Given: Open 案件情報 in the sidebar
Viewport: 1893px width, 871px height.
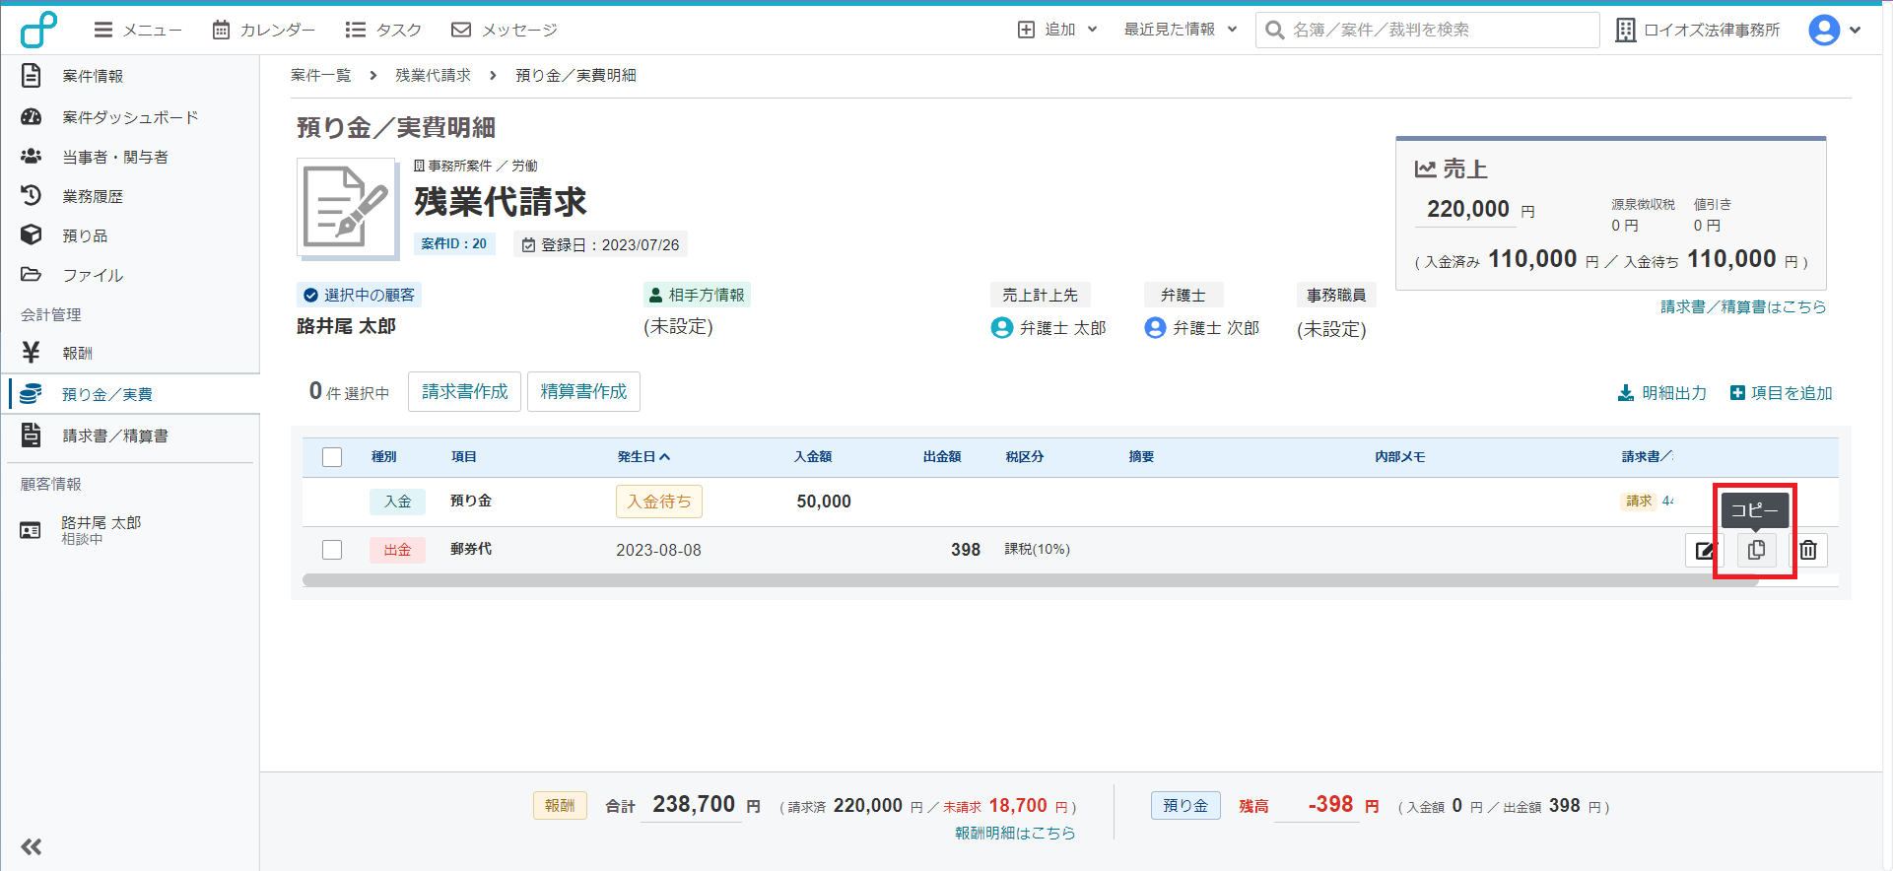Looking at the screenshot, I should (x=93, y=76).
